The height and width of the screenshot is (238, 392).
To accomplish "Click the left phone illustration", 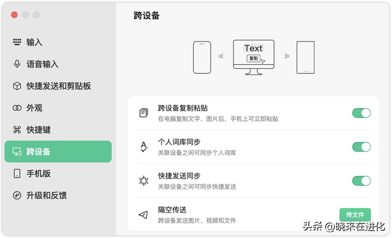I will [x=202, y=57].
